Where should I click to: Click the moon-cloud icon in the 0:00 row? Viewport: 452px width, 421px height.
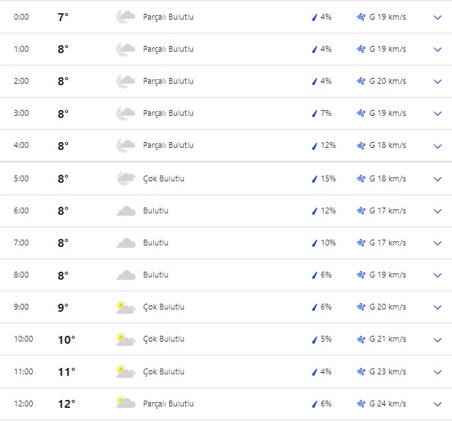(x=125, y=17)
